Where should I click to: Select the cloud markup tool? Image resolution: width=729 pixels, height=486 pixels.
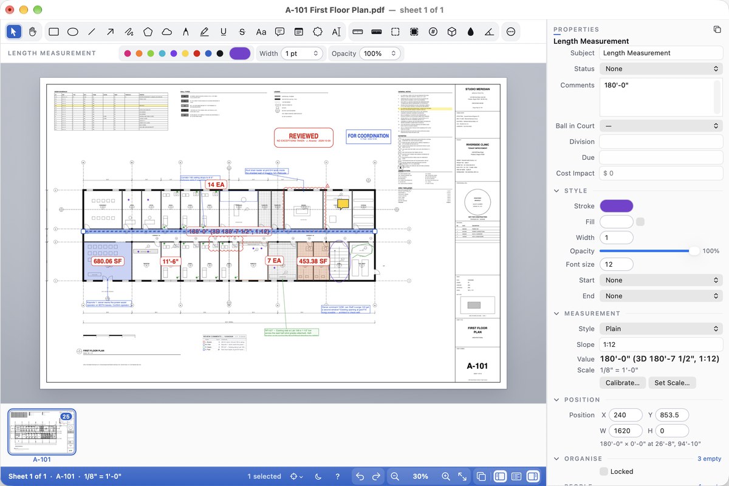pyautogui.click(x=166, y=32)
